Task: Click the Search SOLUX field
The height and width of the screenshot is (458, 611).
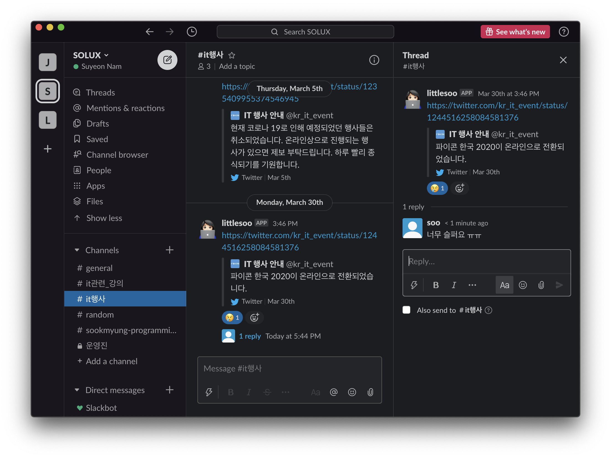Action: coord(305,32)
